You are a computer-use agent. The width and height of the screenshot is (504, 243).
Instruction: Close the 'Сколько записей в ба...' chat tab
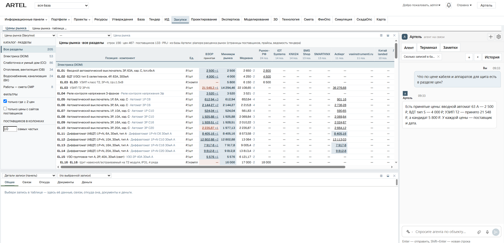pos(438,57)
